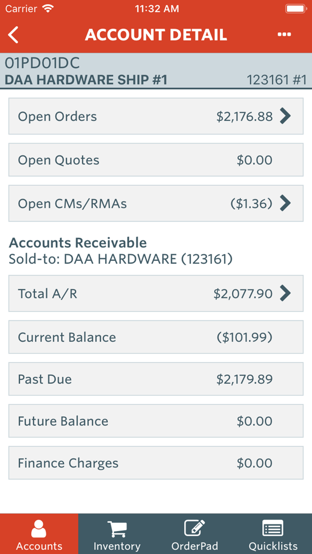
Task: Switch to the Quicklists tab
Action: (273, 534)
